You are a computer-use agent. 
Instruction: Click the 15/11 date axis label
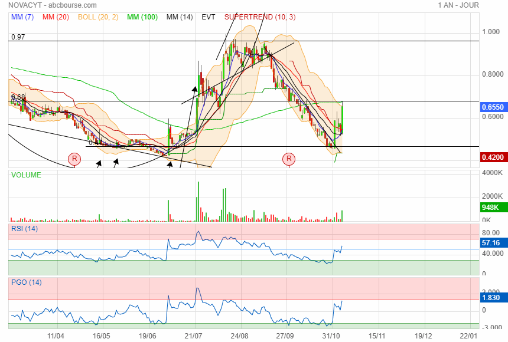coord(377,336)
